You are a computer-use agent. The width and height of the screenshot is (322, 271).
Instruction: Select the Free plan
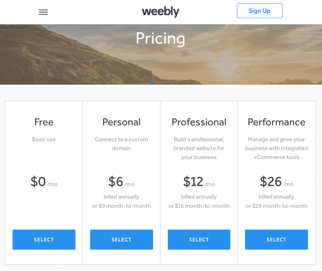coord(44,240)
